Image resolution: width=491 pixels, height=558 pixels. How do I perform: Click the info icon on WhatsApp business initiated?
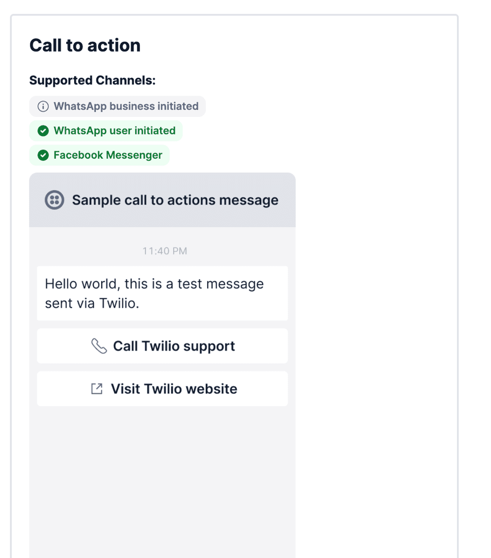[43, 106]
